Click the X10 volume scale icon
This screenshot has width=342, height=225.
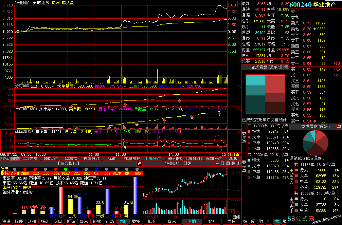tap(231, 212)
